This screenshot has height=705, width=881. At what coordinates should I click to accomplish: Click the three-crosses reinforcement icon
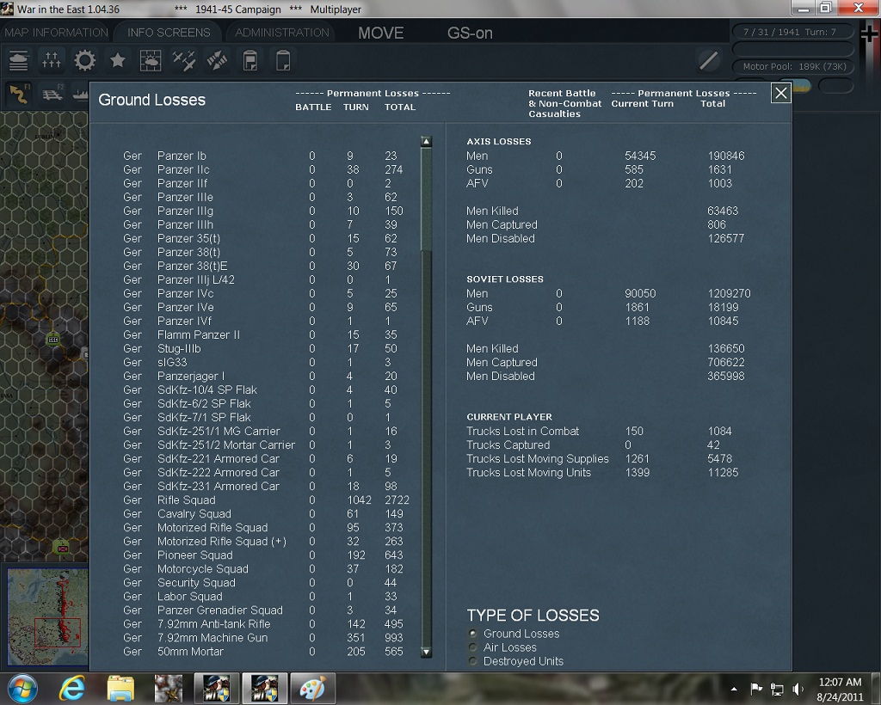(51, 61)
